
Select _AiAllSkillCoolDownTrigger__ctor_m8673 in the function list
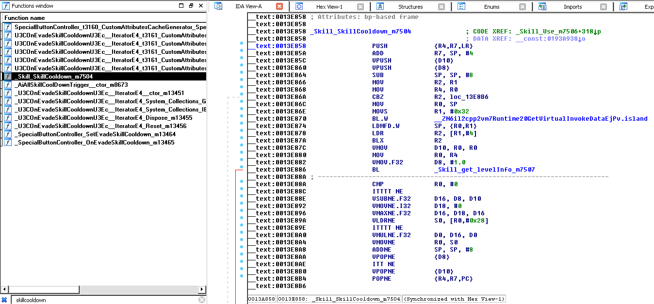click(x=71, y=85)
